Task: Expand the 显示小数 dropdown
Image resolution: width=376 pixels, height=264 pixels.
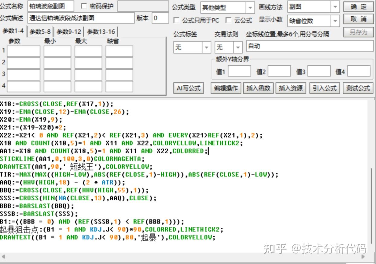Action: tap(335, 21)
